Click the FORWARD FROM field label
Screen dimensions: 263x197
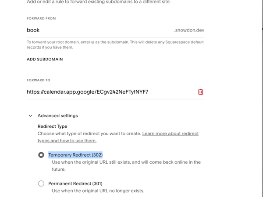[41, 18]
